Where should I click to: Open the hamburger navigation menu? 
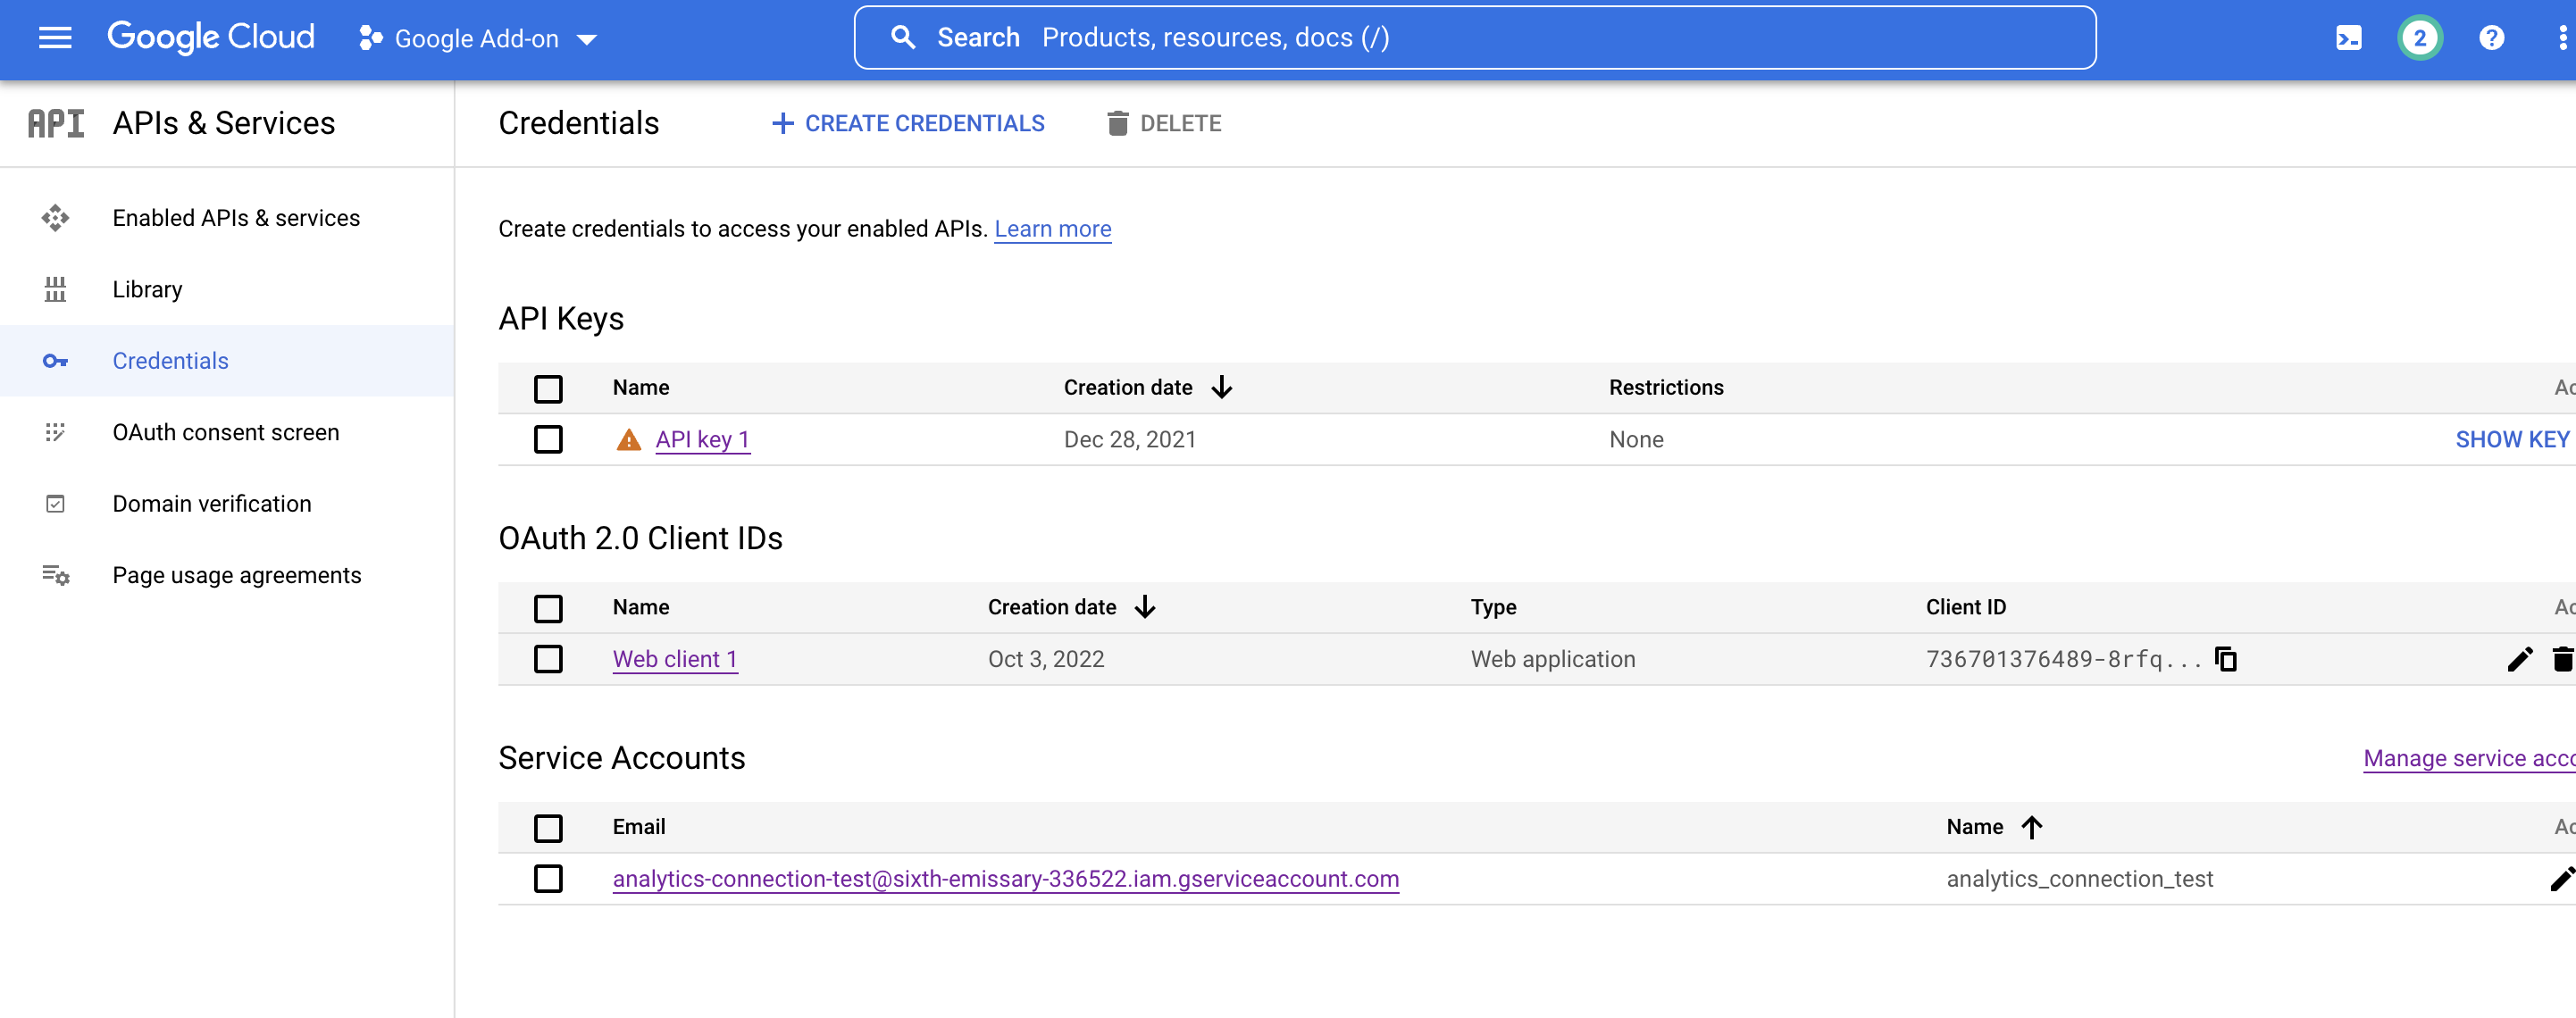[55, 38]
